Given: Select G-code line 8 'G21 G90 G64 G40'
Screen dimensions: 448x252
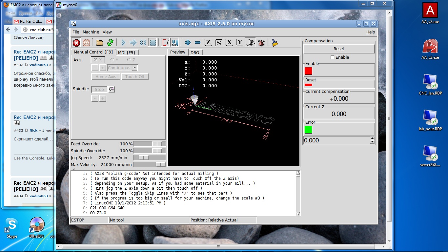Looking at the screenshot, I should pyautogui.click(x=107, y=208).
